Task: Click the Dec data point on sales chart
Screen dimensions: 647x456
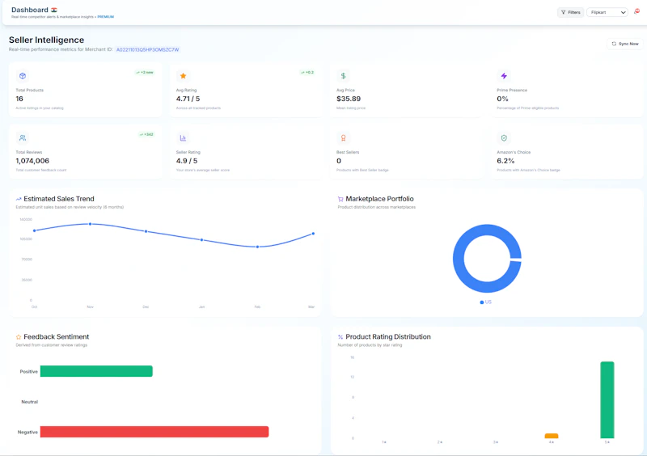Action: point(146,231)
